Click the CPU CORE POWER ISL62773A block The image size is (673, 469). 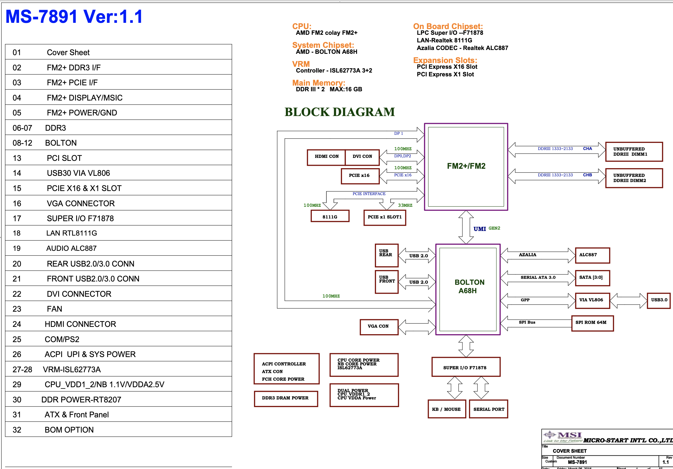point(364,365)
